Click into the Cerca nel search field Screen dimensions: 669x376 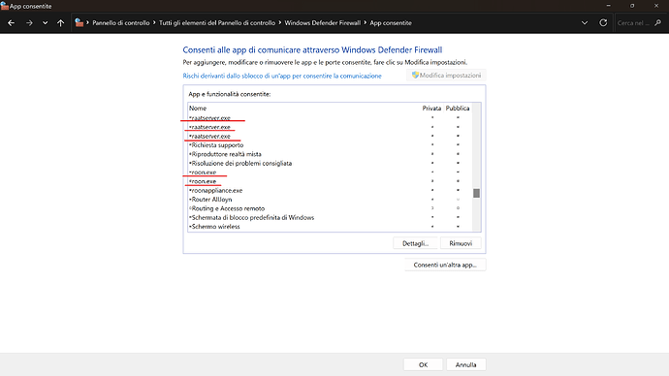(633, 23)
